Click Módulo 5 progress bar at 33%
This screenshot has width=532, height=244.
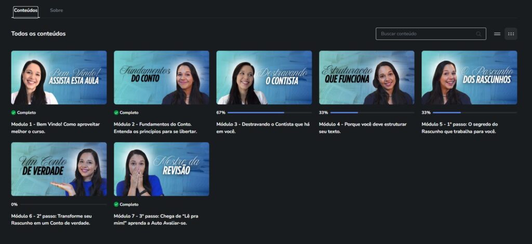[474, 112]
